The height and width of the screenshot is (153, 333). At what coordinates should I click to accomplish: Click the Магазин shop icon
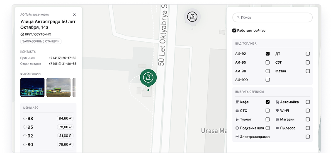pos(277,120)
